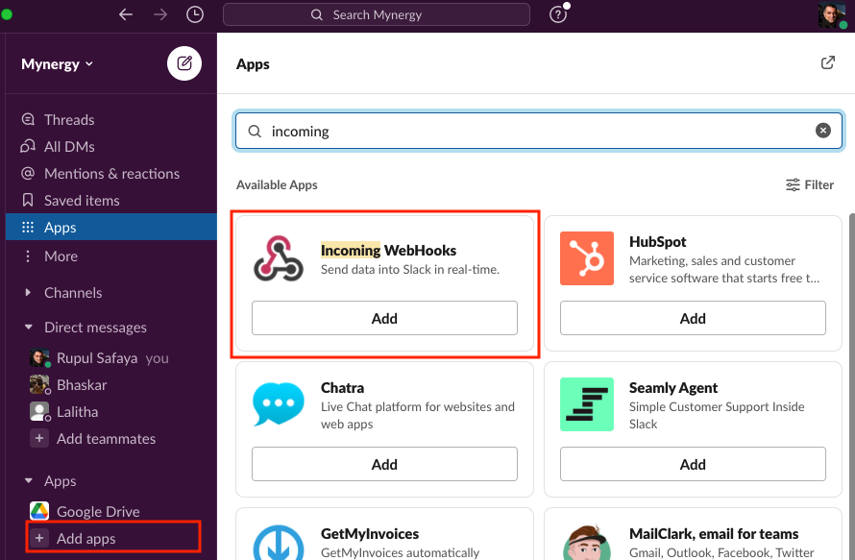Click the app list vertical scrollbar
This screenshot has width=855, height=560.
[x=852, y=387]
